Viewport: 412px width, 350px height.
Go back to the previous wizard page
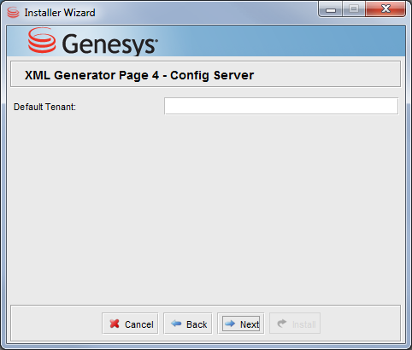click(x=188, y=324)
